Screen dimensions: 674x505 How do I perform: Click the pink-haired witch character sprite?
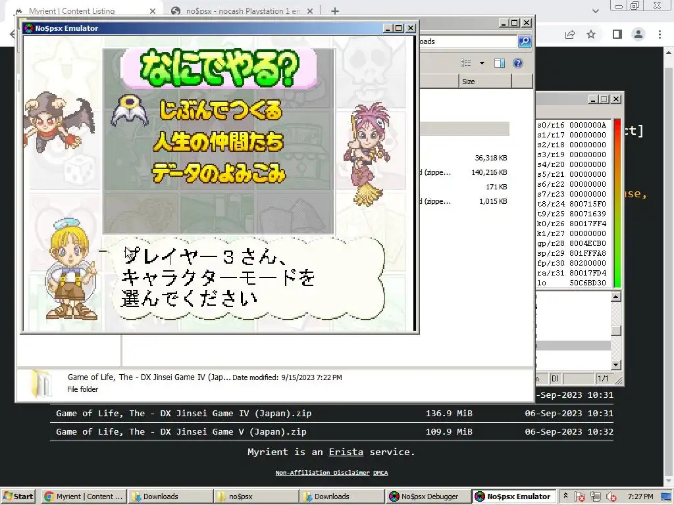coord(367,154)
